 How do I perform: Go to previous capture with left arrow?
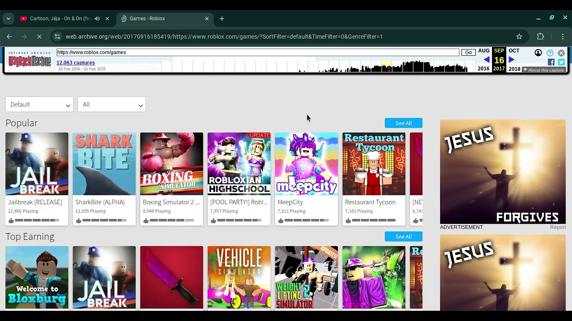click(487, 60)
